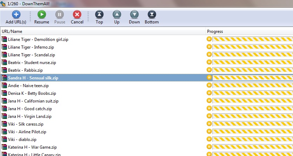Move selection to Top of queue
Screen dimensions: 293x156
[99, 15]
